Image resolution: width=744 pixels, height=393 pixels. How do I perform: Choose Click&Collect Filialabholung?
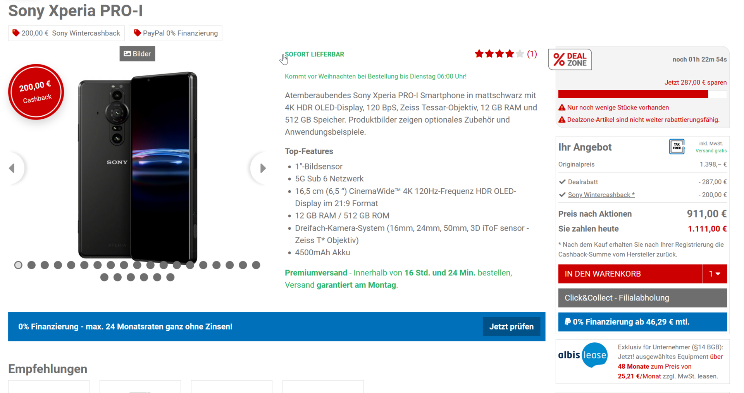[642, 298]
